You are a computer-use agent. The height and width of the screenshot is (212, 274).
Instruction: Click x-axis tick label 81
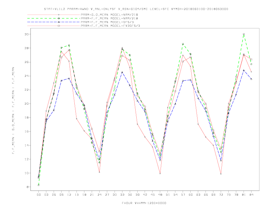coord(244,195)
